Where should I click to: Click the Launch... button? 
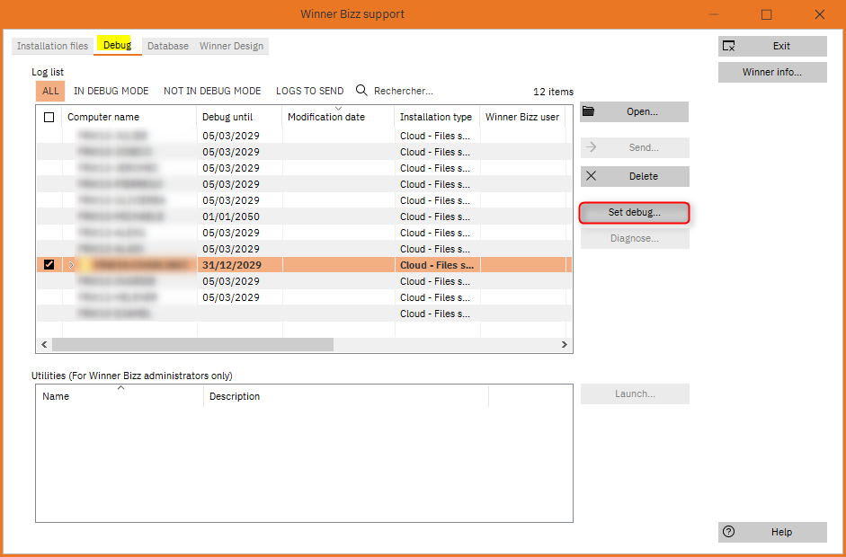pos(635,393)
